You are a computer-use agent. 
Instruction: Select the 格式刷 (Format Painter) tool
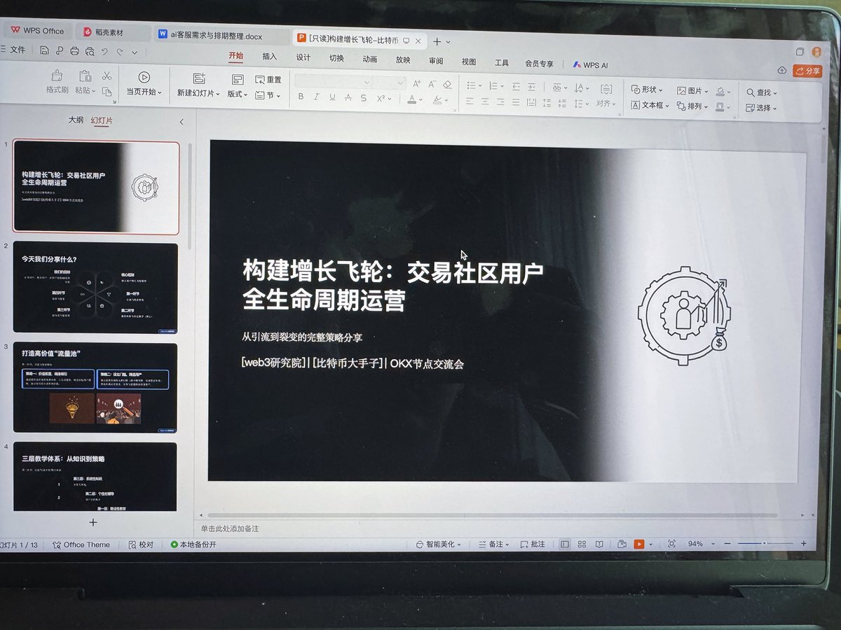coord(56,82)
